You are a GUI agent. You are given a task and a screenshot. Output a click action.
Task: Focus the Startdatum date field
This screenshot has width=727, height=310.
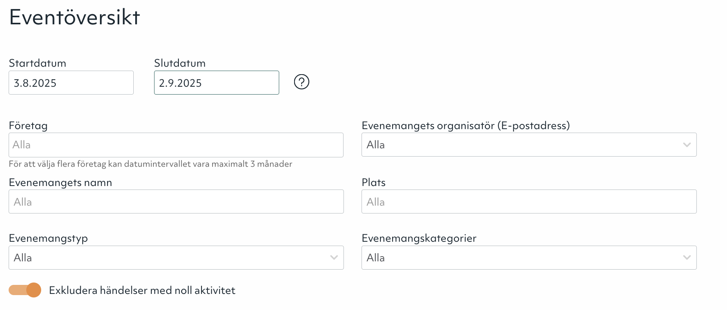click(71, 83)
